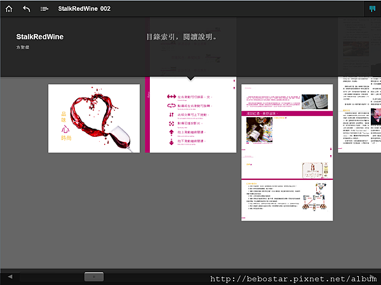This screenshot has width=381, height=285.
Task: Select the StalkRedWine 002 title text
Action: point(84,9)
